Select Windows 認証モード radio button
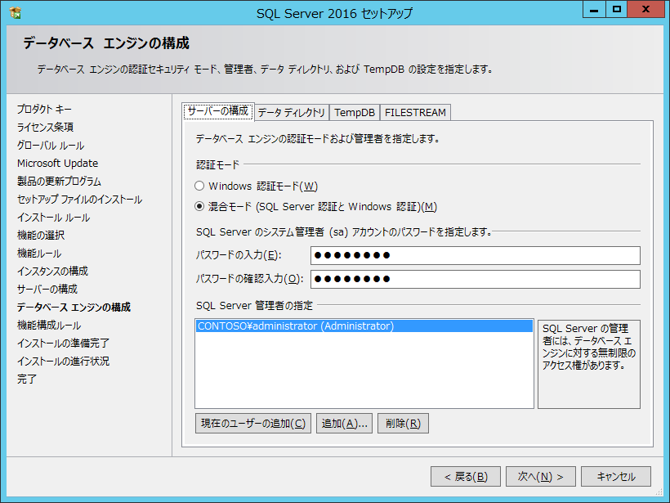The height and width of the screenshot is (503, 670). pyautogui.click(x=199, y=186)
